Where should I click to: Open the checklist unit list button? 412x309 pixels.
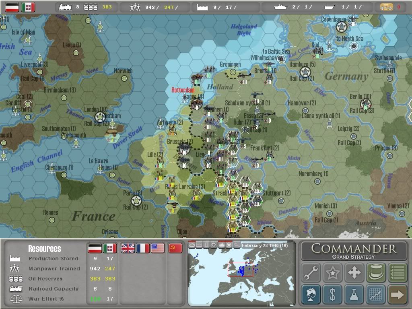397,272
